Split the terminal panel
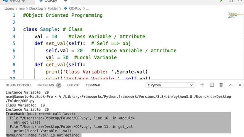 point(212,85)
